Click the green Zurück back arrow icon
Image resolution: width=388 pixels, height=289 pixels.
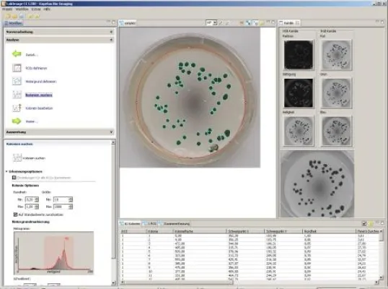17,53
